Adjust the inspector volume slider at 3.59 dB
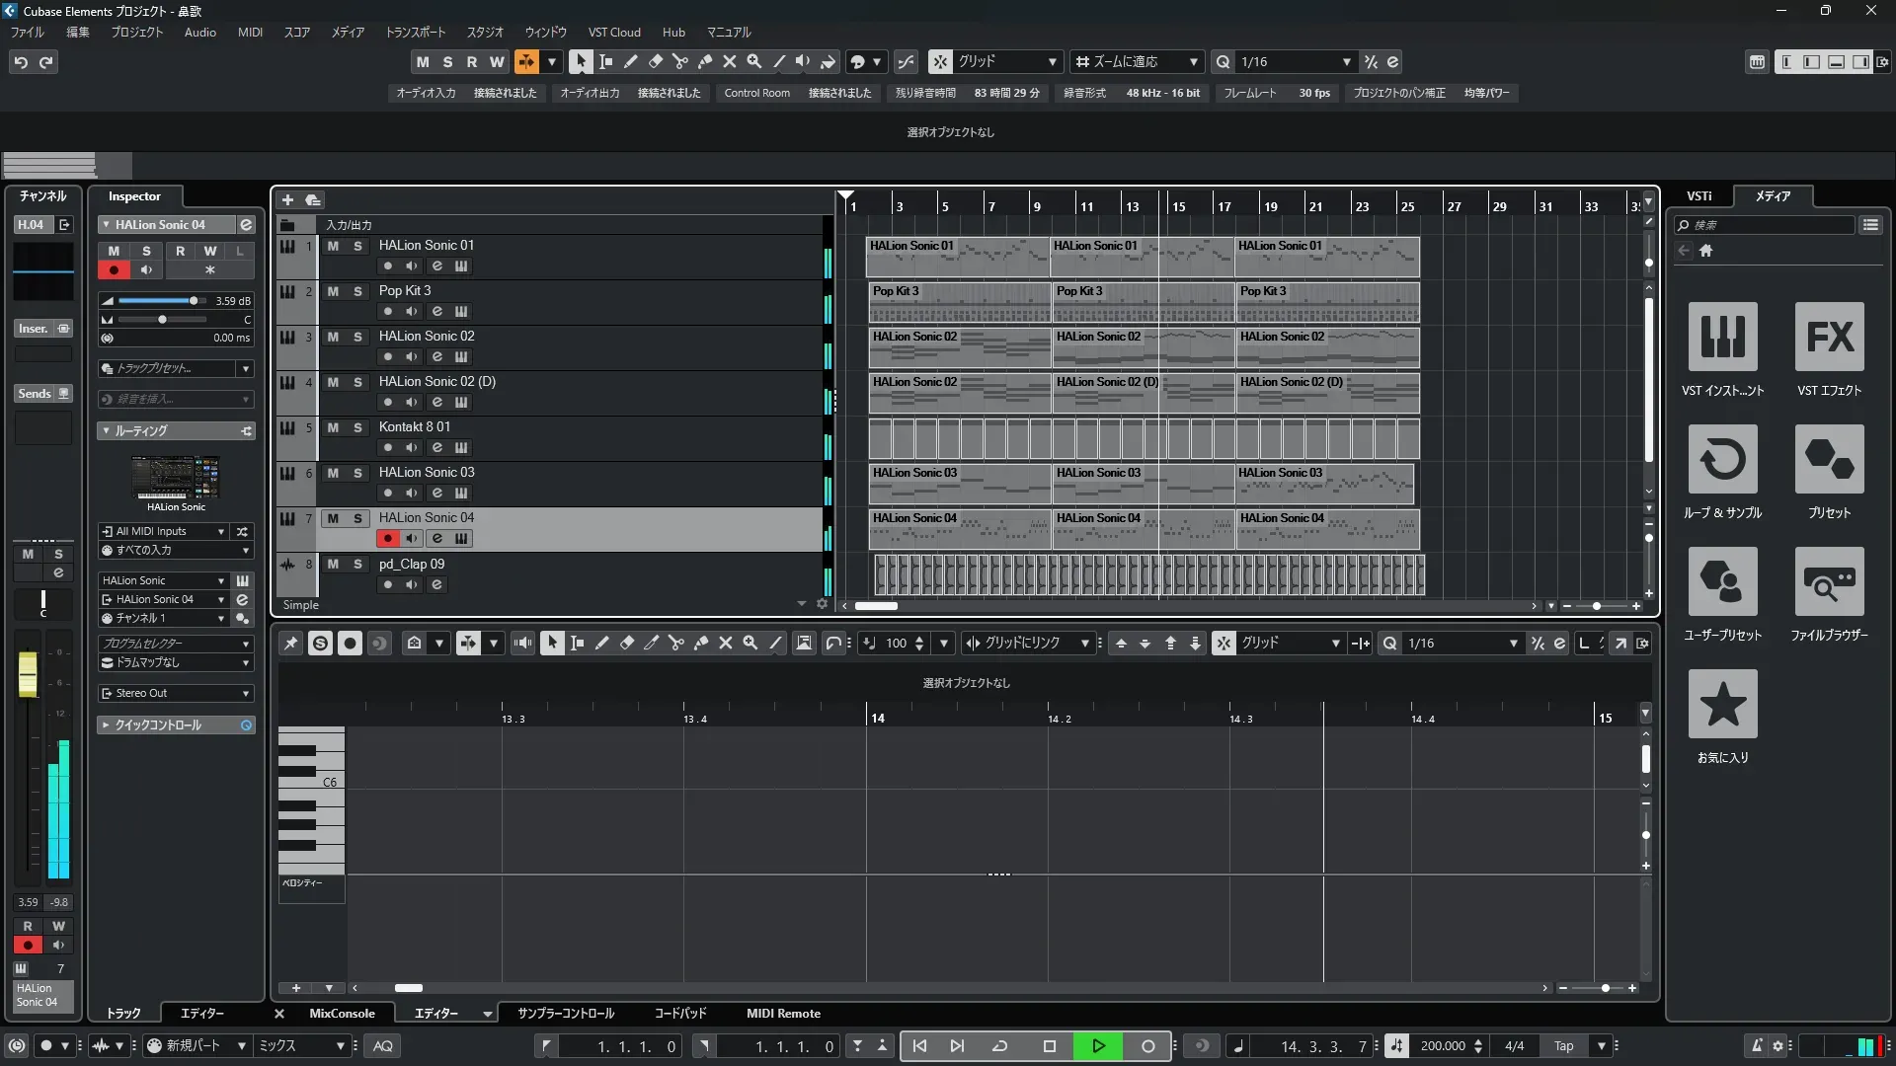Screen dimensions: 1896x1066 (194, 300)
